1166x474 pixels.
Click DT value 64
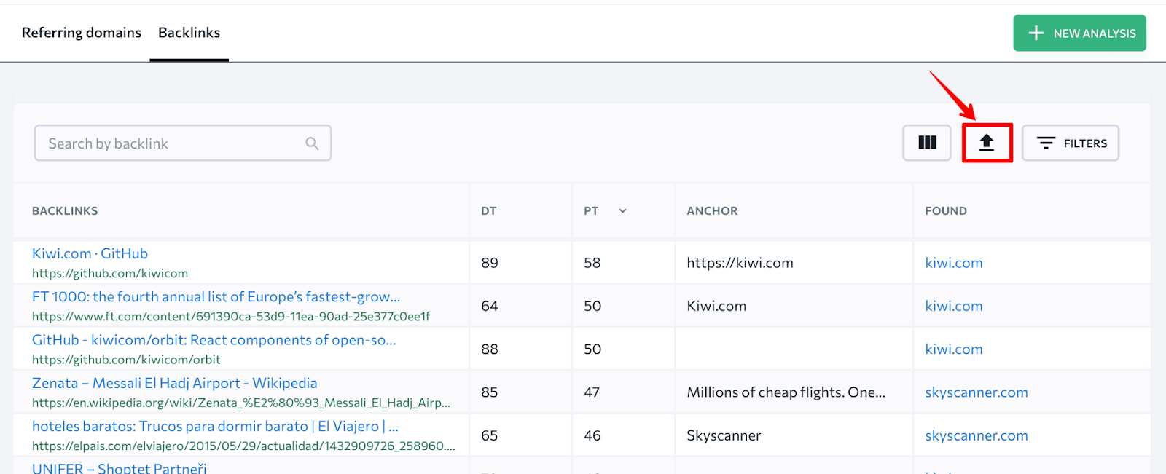pyautogui.click(x=490, y=306)
